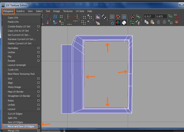184x132 pixels.
Task: Click the red four-arrow icon left of Layout UVs
Action: [x=47, y=17]
